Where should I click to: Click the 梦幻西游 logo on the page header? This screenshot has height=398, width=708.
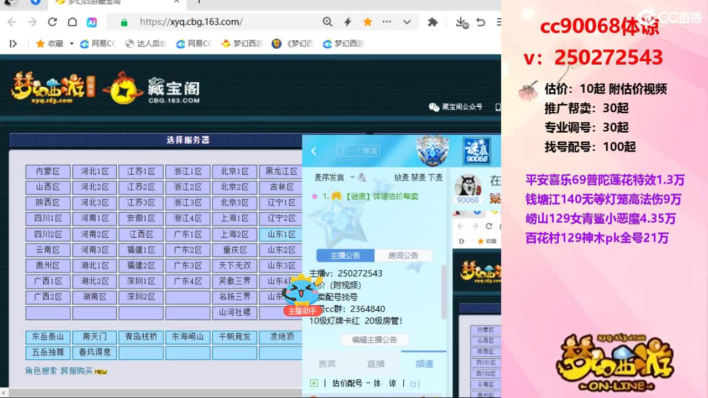(x=53, y=88)
